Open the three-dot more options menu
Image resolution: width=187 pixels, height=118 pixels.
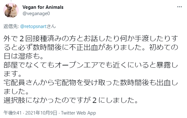(179, 7)
